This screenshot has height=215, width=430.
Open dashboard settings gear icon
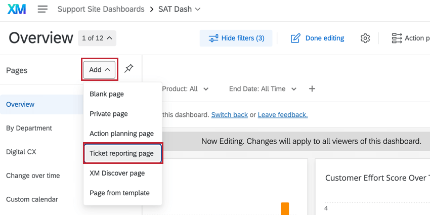[365, 38]
